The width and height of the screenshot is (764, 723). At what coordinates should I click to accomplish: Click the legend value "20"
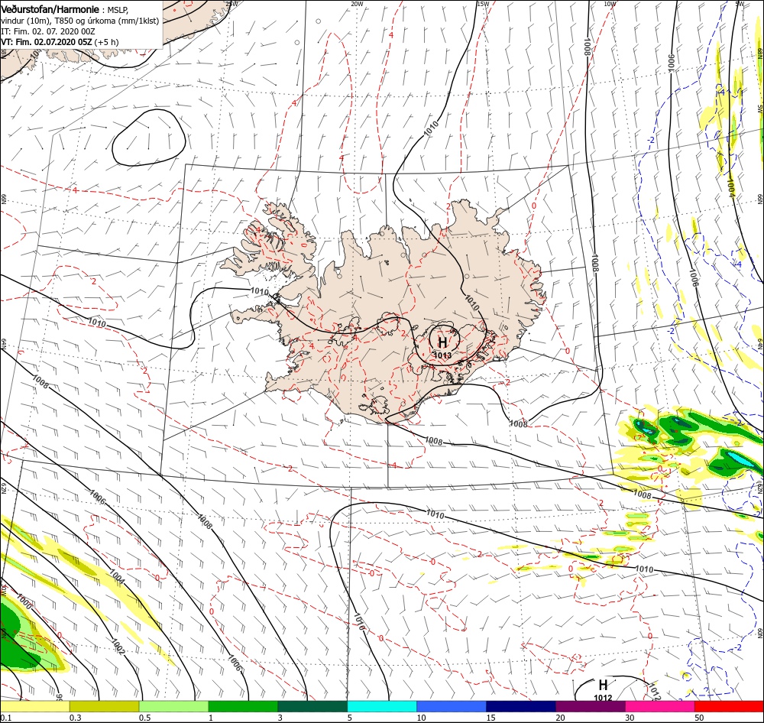pos(560,718)
